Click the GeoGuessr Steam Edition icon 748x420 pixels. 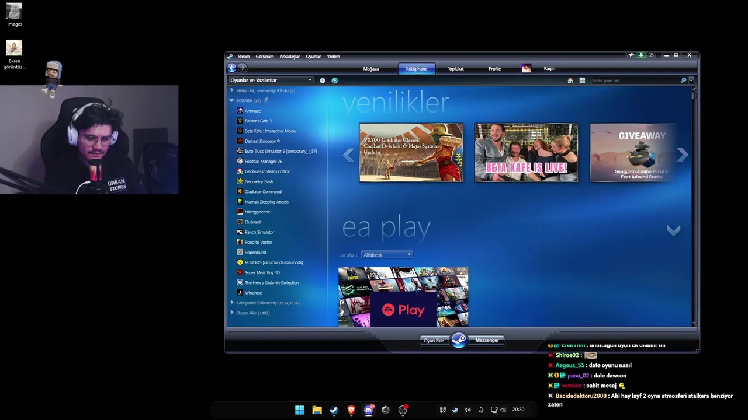pyautogui.click(x=240, y=171)
